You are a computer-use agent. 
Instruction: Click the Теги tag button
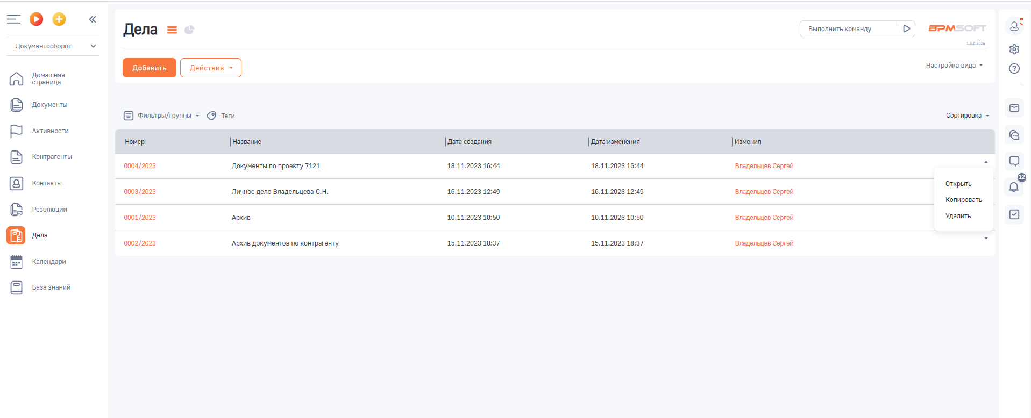(221, 116)
